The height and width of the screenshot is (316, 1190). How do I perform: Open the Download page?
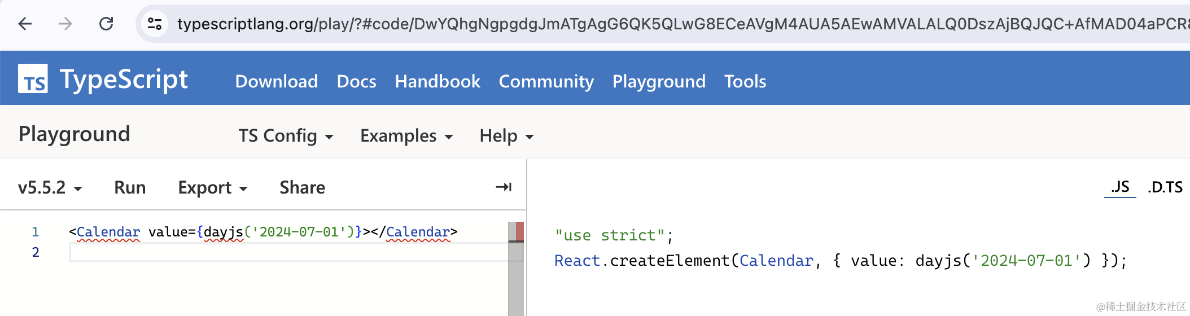277,81
